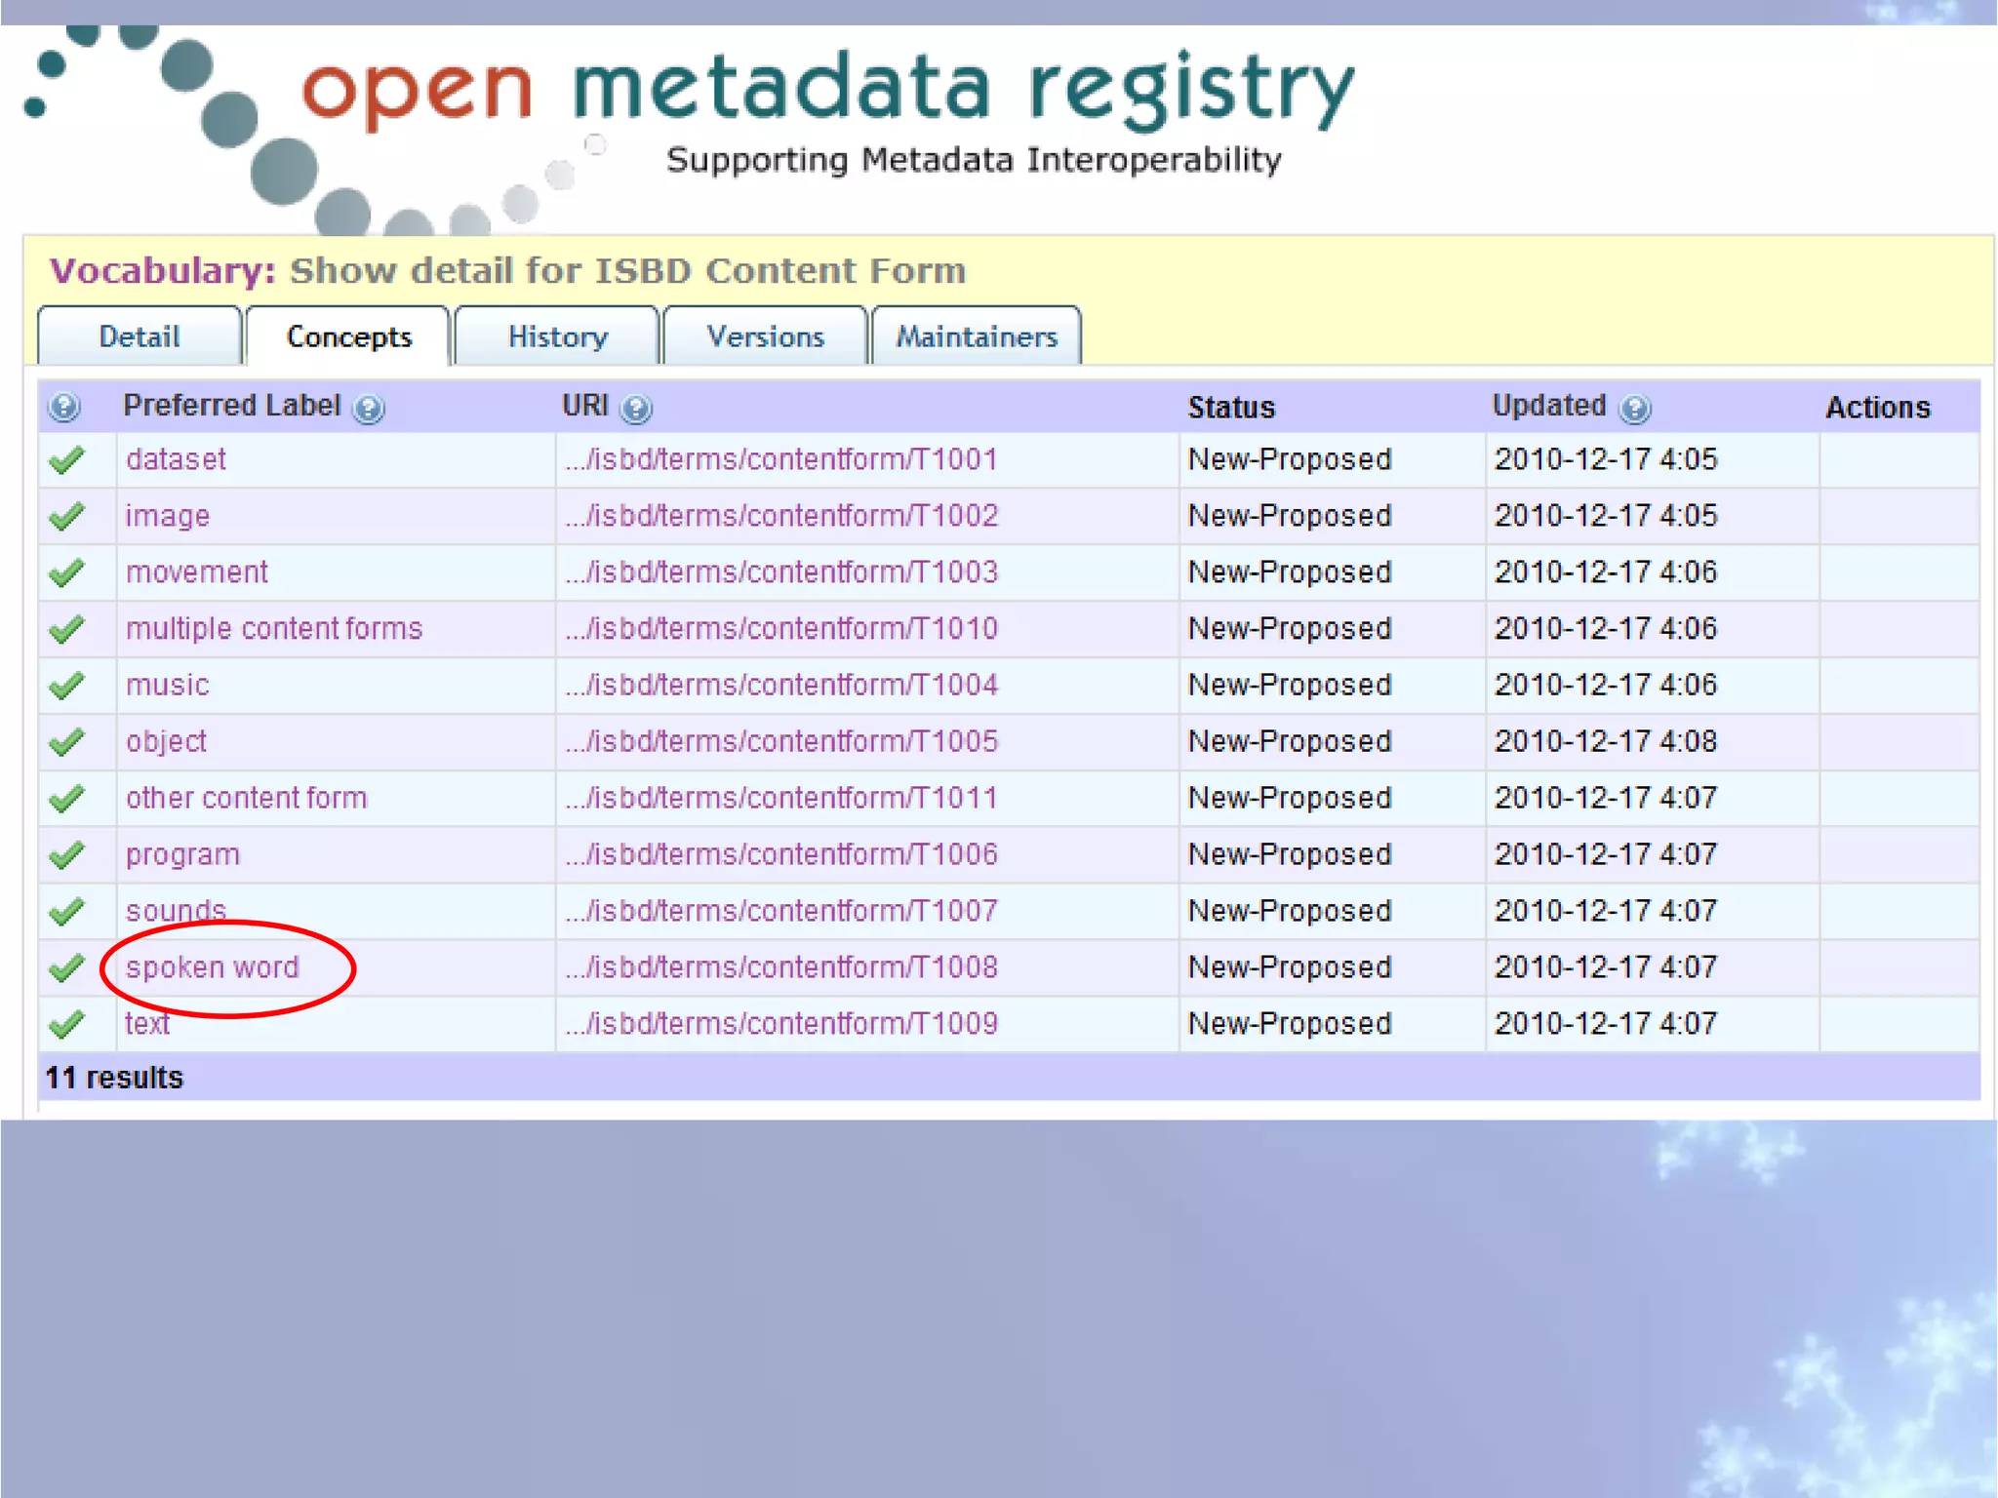Click green checkmark in spoken word row
Viewport: 1998px width, 1498px height.
[x=66, y=968]
